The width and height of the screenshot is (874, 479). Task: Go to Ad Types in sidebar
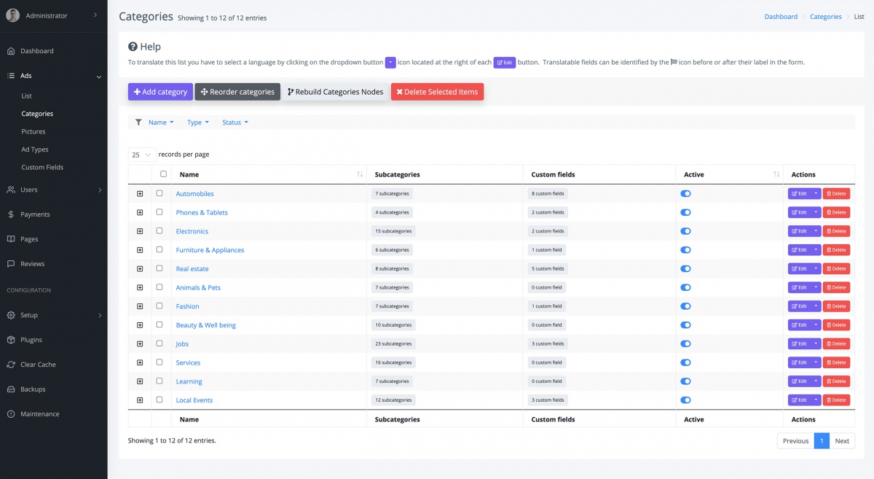(x=35, y=149)
